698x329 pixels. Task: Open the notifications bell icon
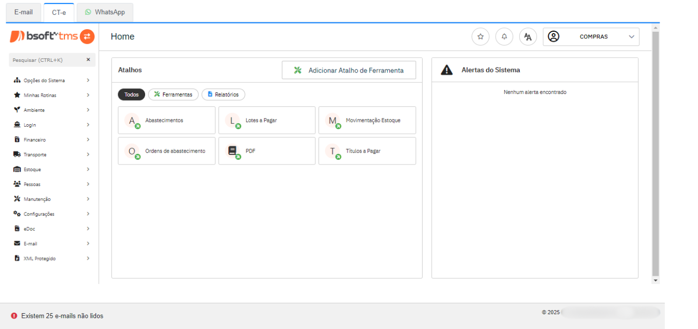504,37
